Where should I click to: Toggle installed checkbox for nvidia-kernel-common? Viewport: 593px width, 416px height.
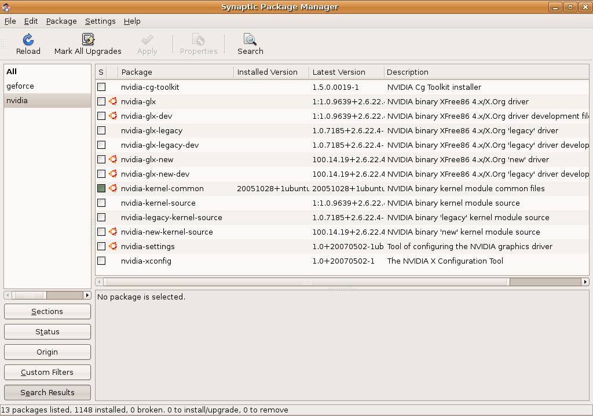101,188
